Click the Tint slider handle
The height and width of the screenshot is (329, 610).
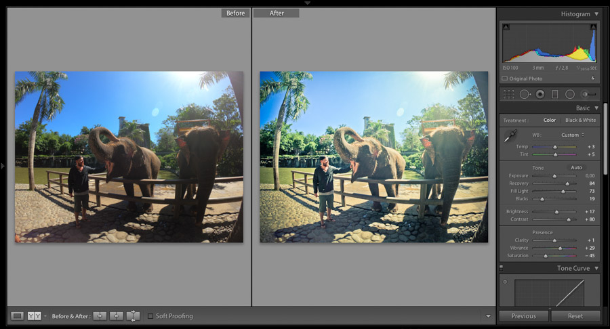coord(556,154)
